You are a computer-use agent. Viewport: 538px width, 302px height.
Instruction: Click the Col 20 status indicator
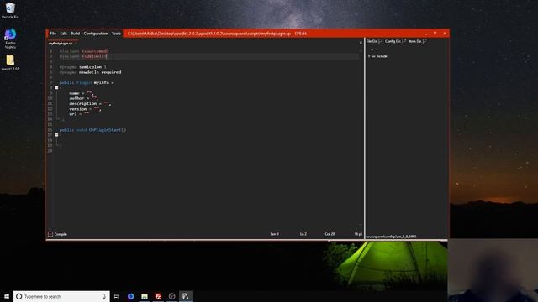[x=330, y=234]
